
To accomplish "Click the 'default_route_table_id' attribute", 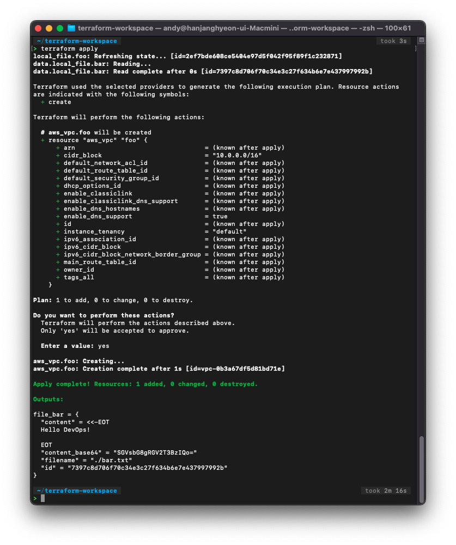I will [105, 170].
